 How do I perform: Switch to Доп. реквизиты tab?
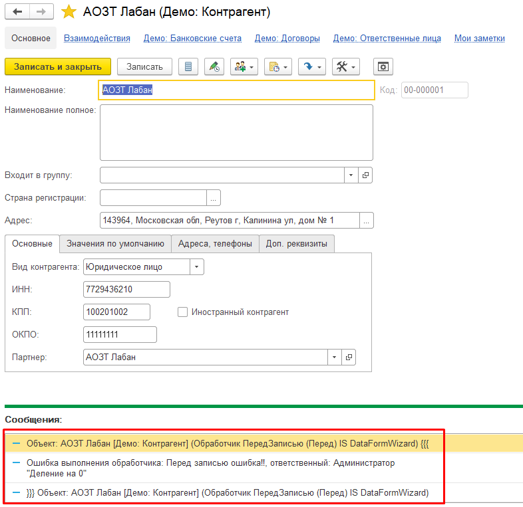(x=297, y=243)
